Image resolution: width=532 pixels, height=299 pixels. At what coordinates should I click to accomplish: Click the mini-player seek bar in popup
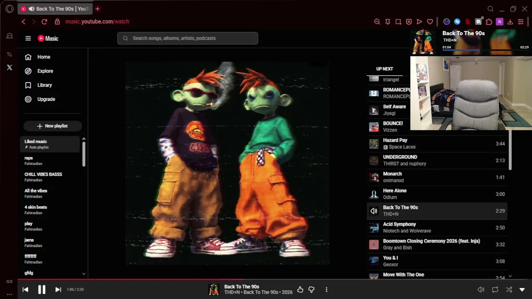coord(485,50)
